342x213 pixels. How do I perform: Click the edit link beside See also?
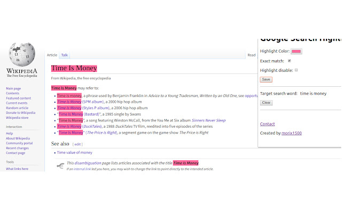(x=77, y=144)
